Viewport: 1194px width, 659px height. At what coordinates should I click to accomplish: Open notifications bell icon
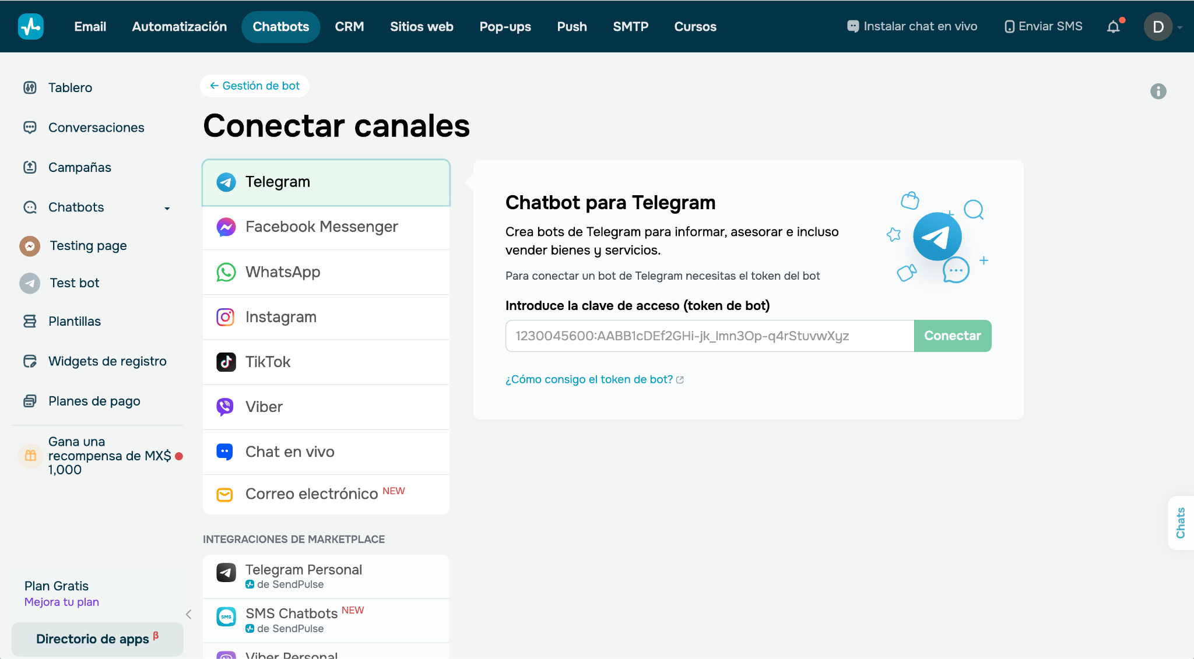[1114, 27]
